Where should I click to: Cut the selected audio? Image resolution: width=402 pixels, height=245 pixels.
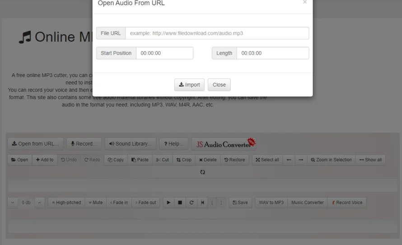[x=163, y=160]
